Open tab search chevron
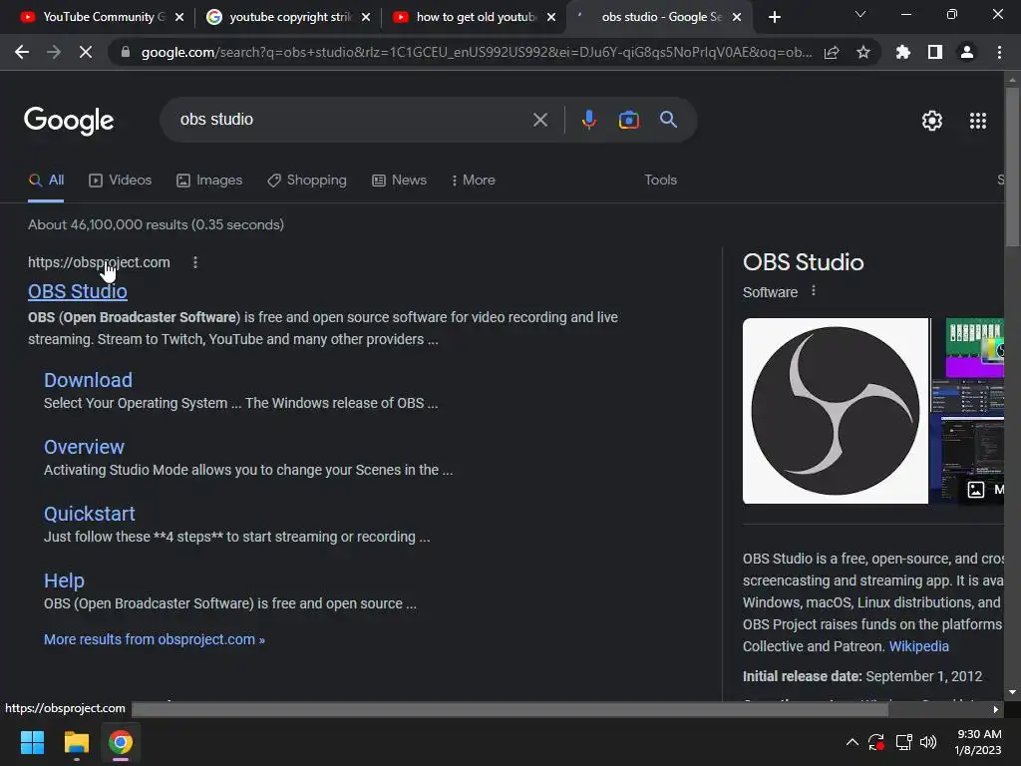 click(x=860, y=14)
